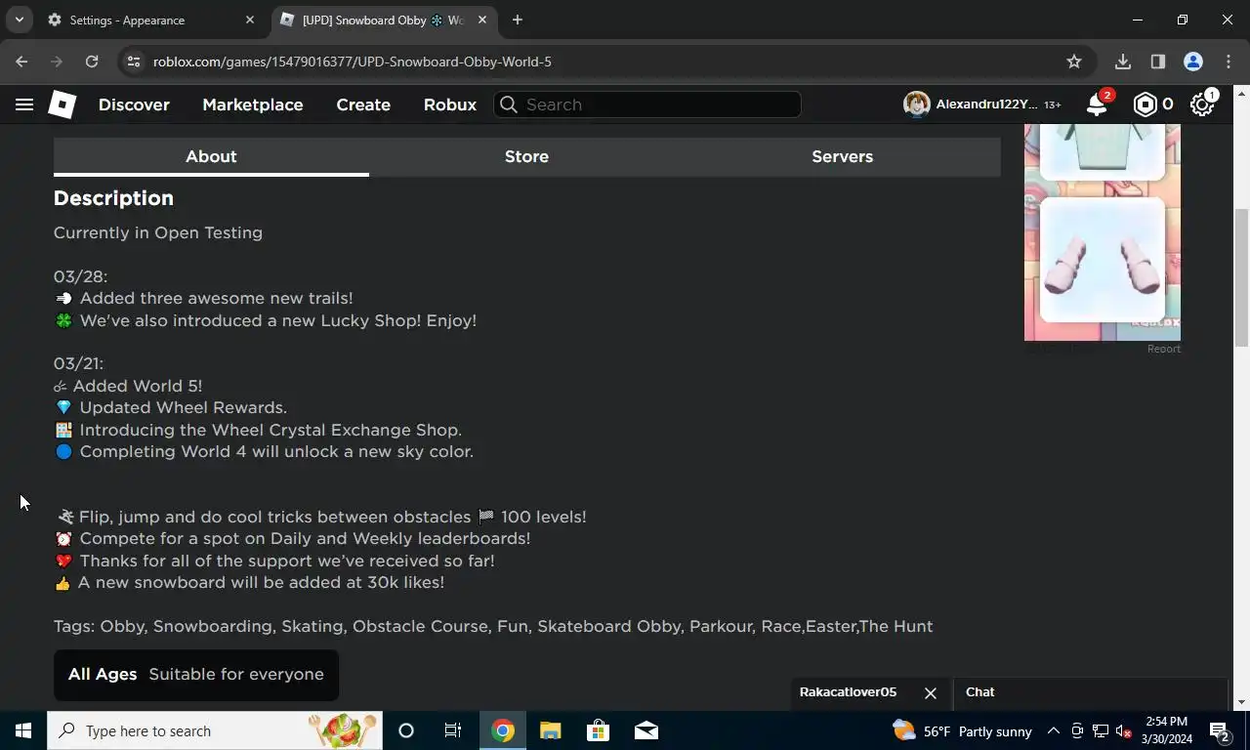The height and width of the screenshot is (750, 1250).
Task: Open the Windows notification center
Action: coord(1220,730)
